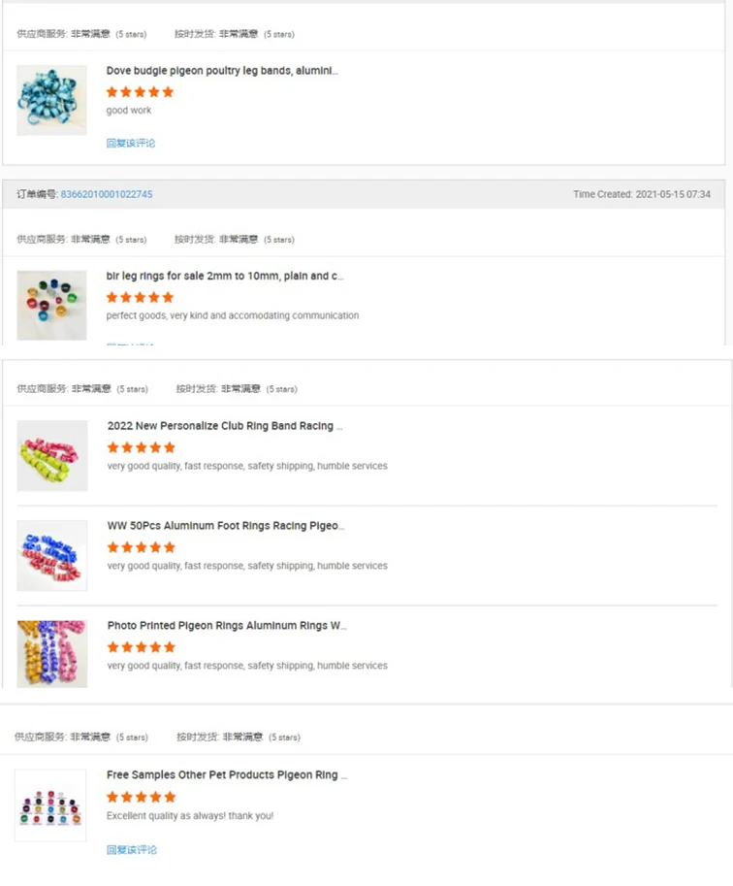733x886 pixels.
Task: Click the 'WW 50Pcs Aluminum Foot Rings' thumbnail
Action: click(52, 555)
